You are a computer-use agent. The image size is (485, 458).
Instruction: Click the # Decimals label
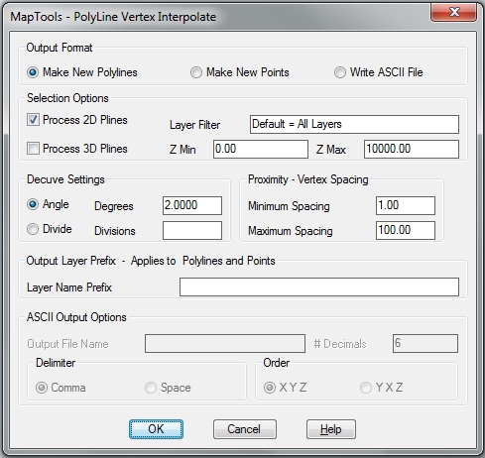340,344
